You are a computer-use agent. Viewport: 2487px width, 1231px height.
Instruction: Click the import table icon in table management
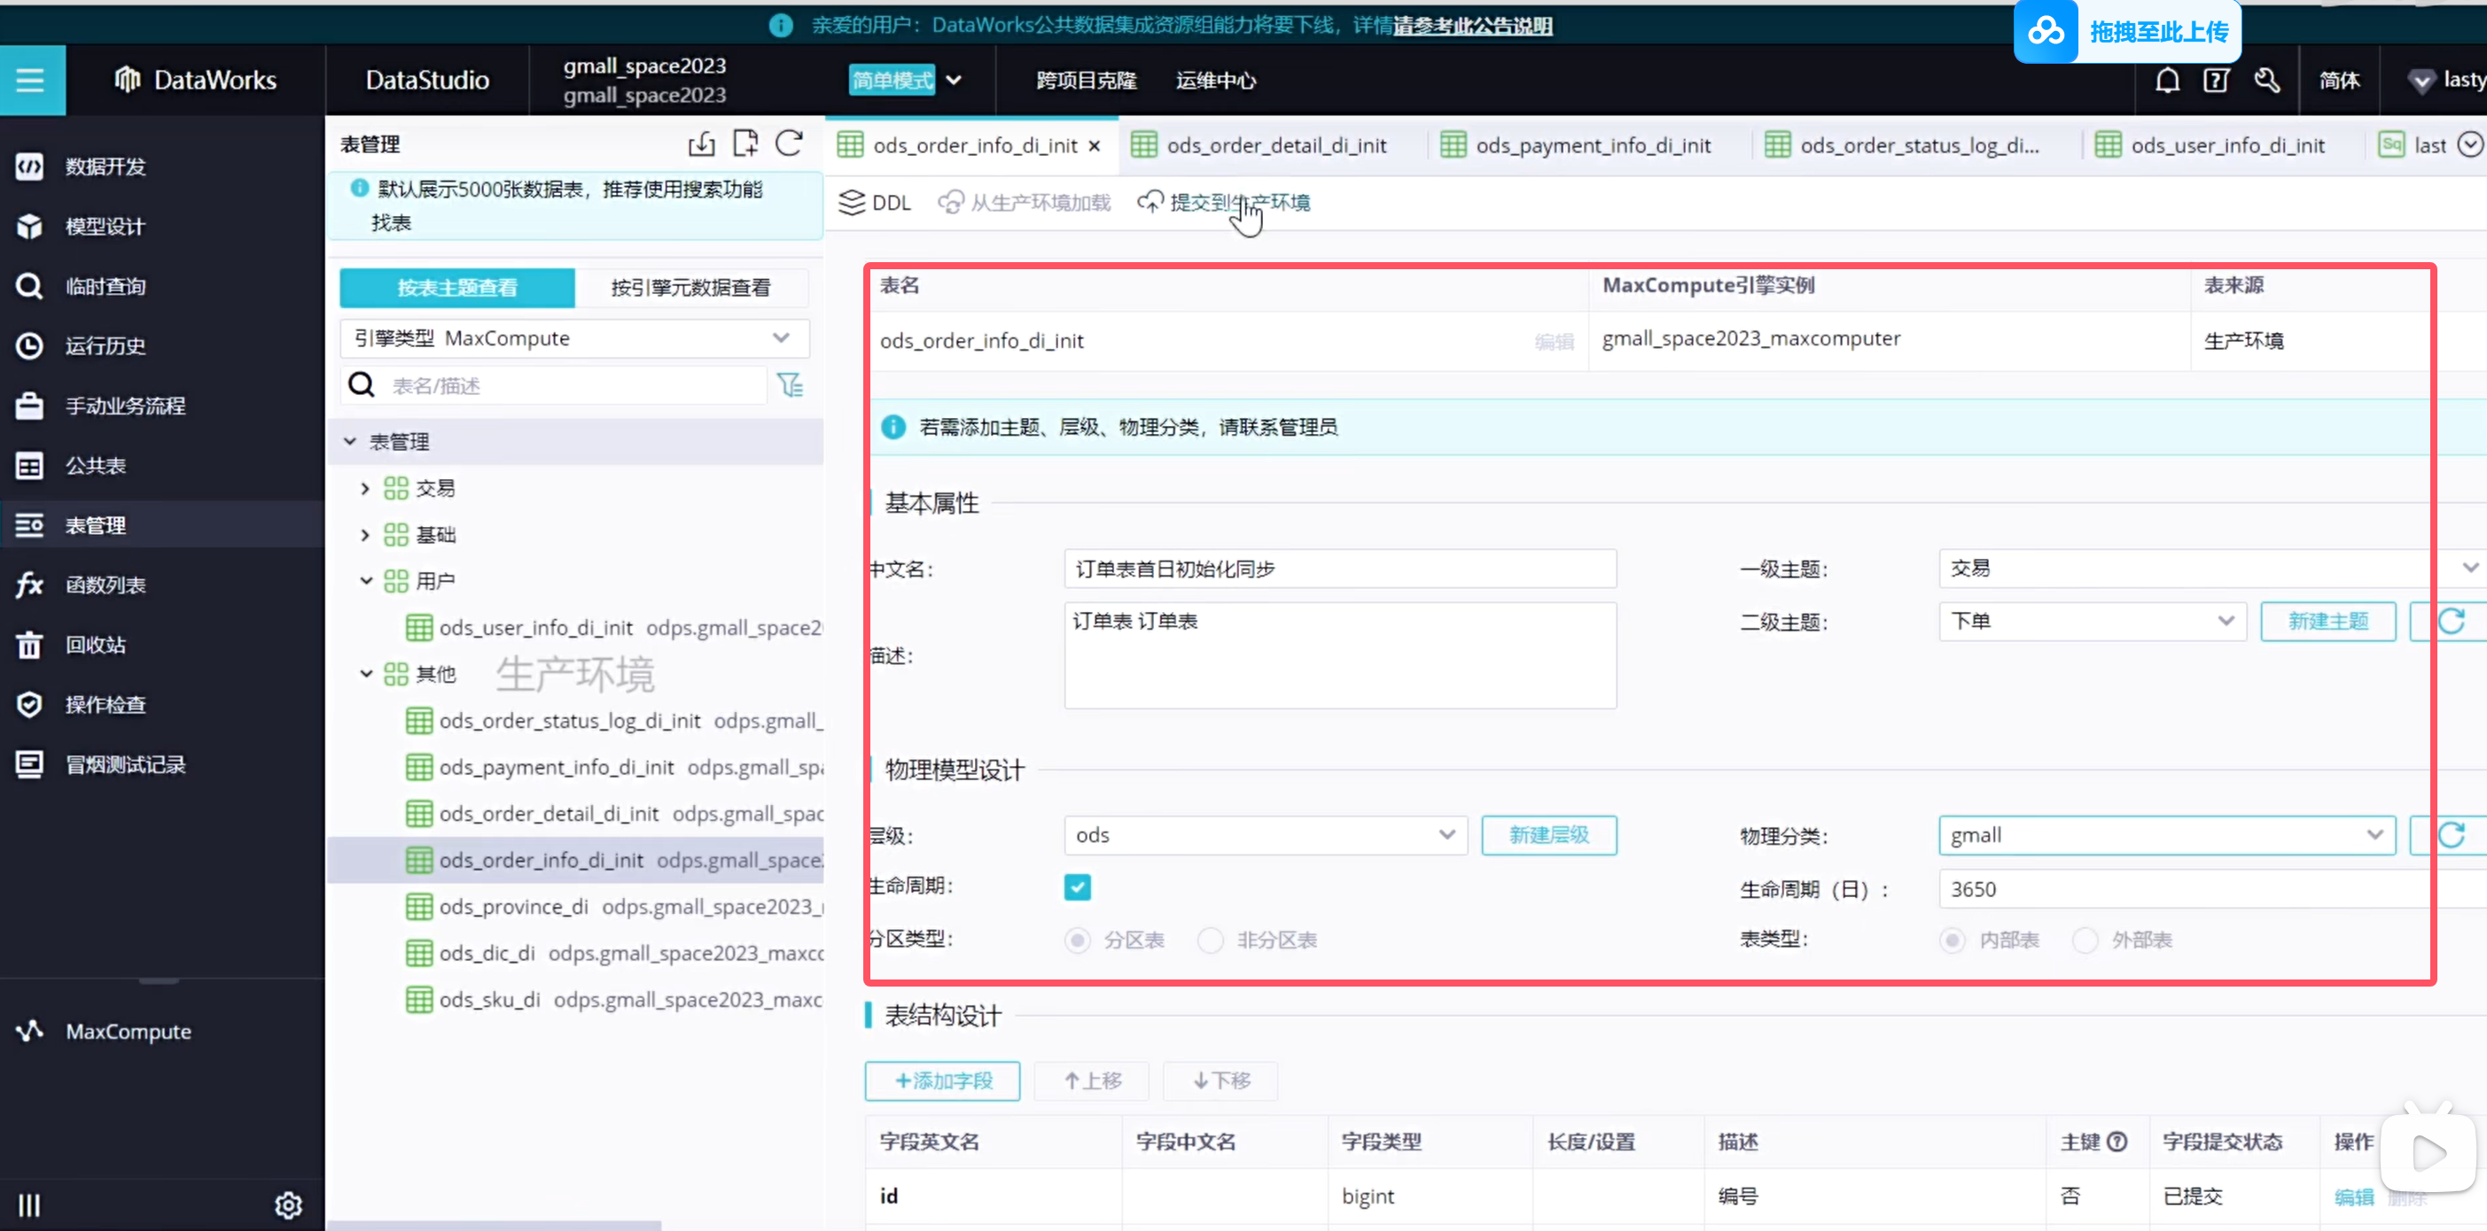[702, 143]
